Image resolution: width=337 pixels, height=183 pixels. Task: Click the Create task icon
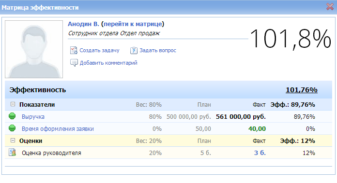(74, 50)
